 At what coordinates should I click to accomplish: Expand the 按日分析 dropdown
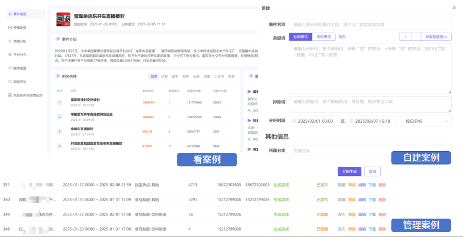point(426,121)
